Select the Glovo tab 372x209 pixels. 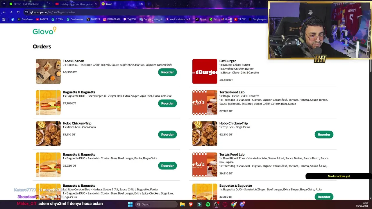pos(122,4)
